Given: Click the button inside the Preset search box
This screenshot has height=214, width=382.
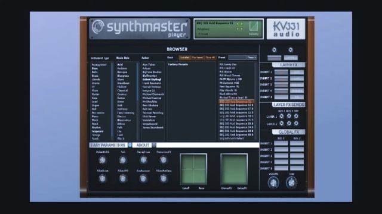Looking at the screenshot, I should tap(252, 58).
